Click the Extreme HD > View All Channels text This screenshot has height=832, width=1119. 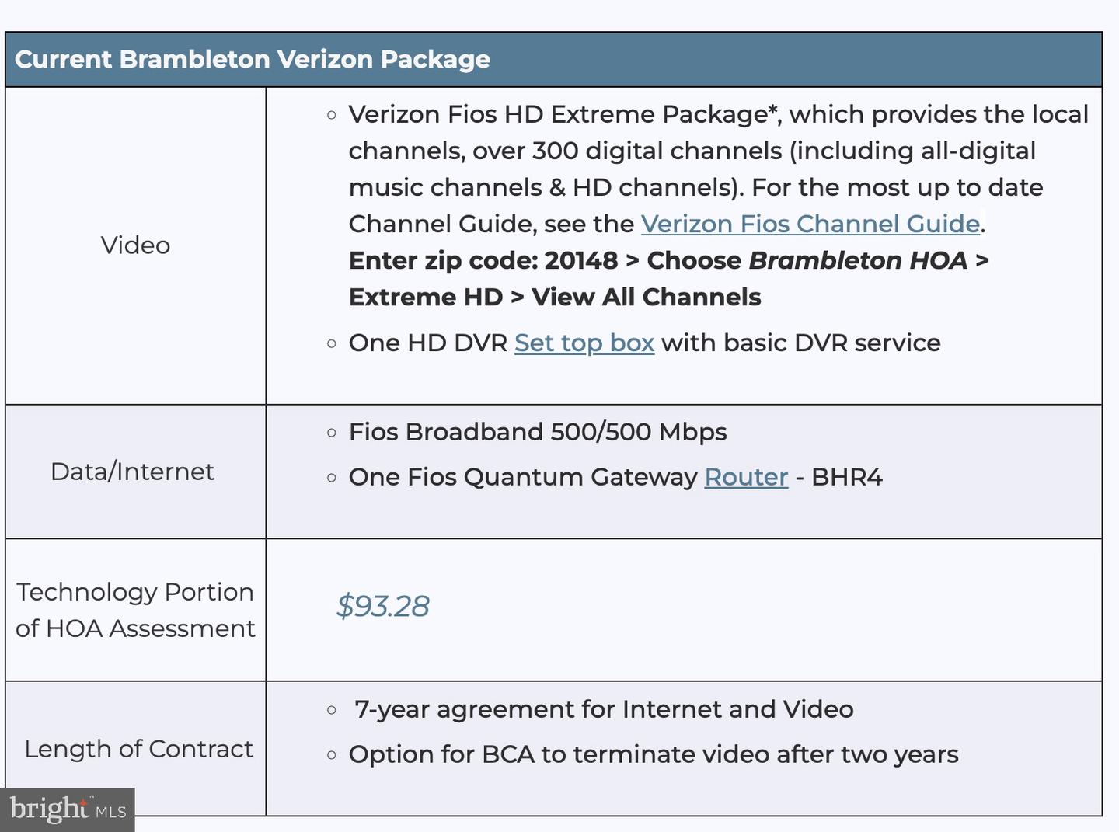(x=555, y=297)
